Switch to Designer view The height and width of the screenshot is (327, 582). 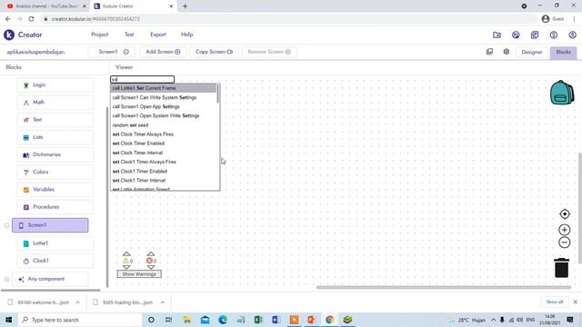tap(531, 52)
